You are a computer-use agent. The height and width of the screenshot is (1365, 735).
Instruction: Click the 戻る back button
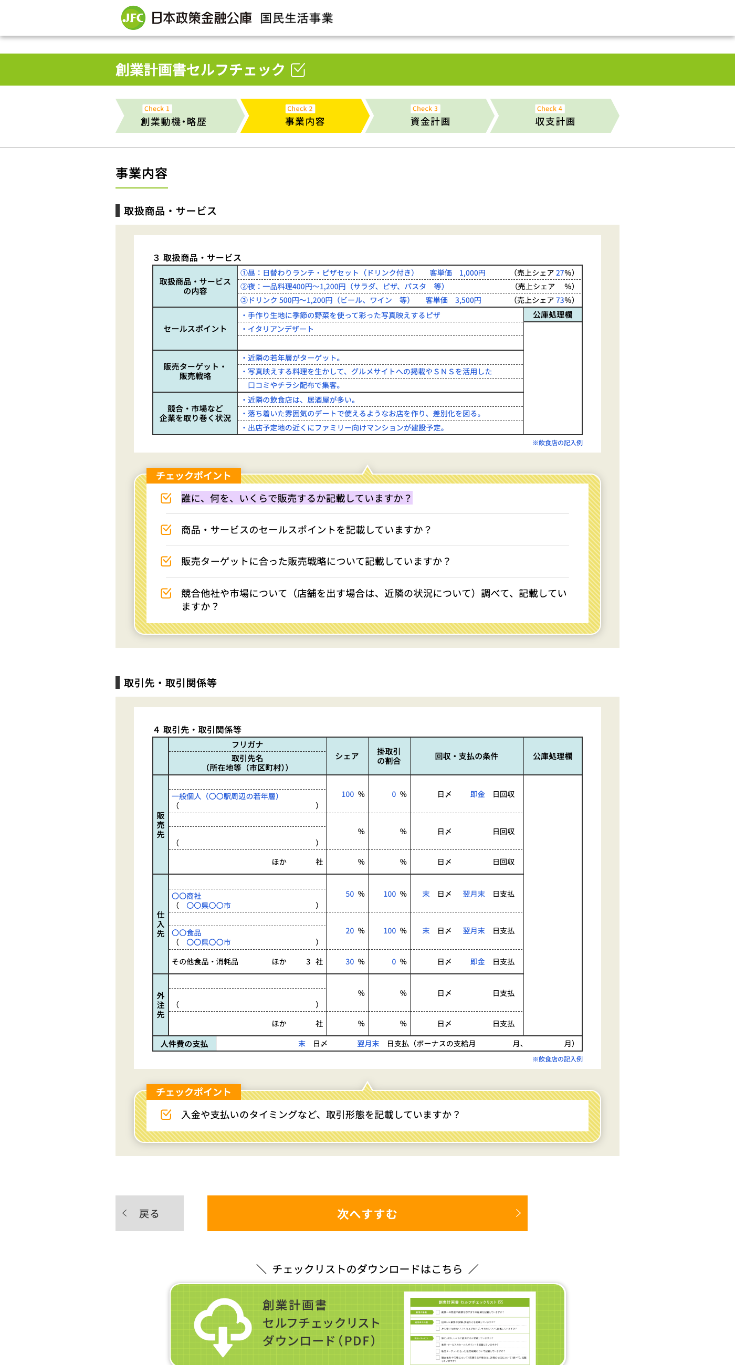pos(150,1213)
